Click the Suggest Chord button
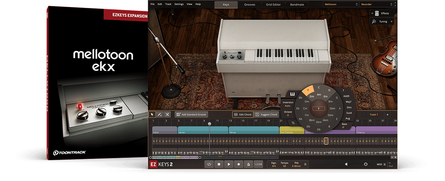 tap(266, 115)
